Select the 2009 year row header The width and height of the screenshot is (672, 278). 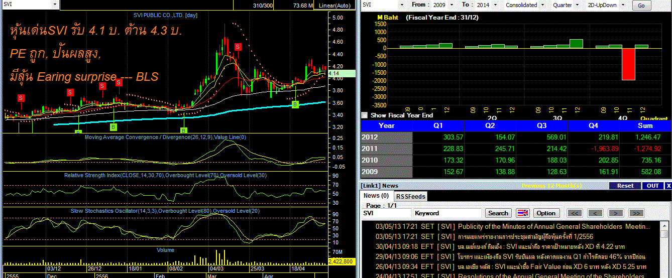387,172
